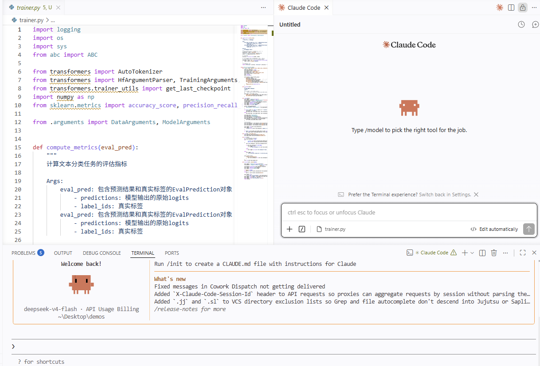Focus the terminal Claude prompt line

[x=273, y=347]
